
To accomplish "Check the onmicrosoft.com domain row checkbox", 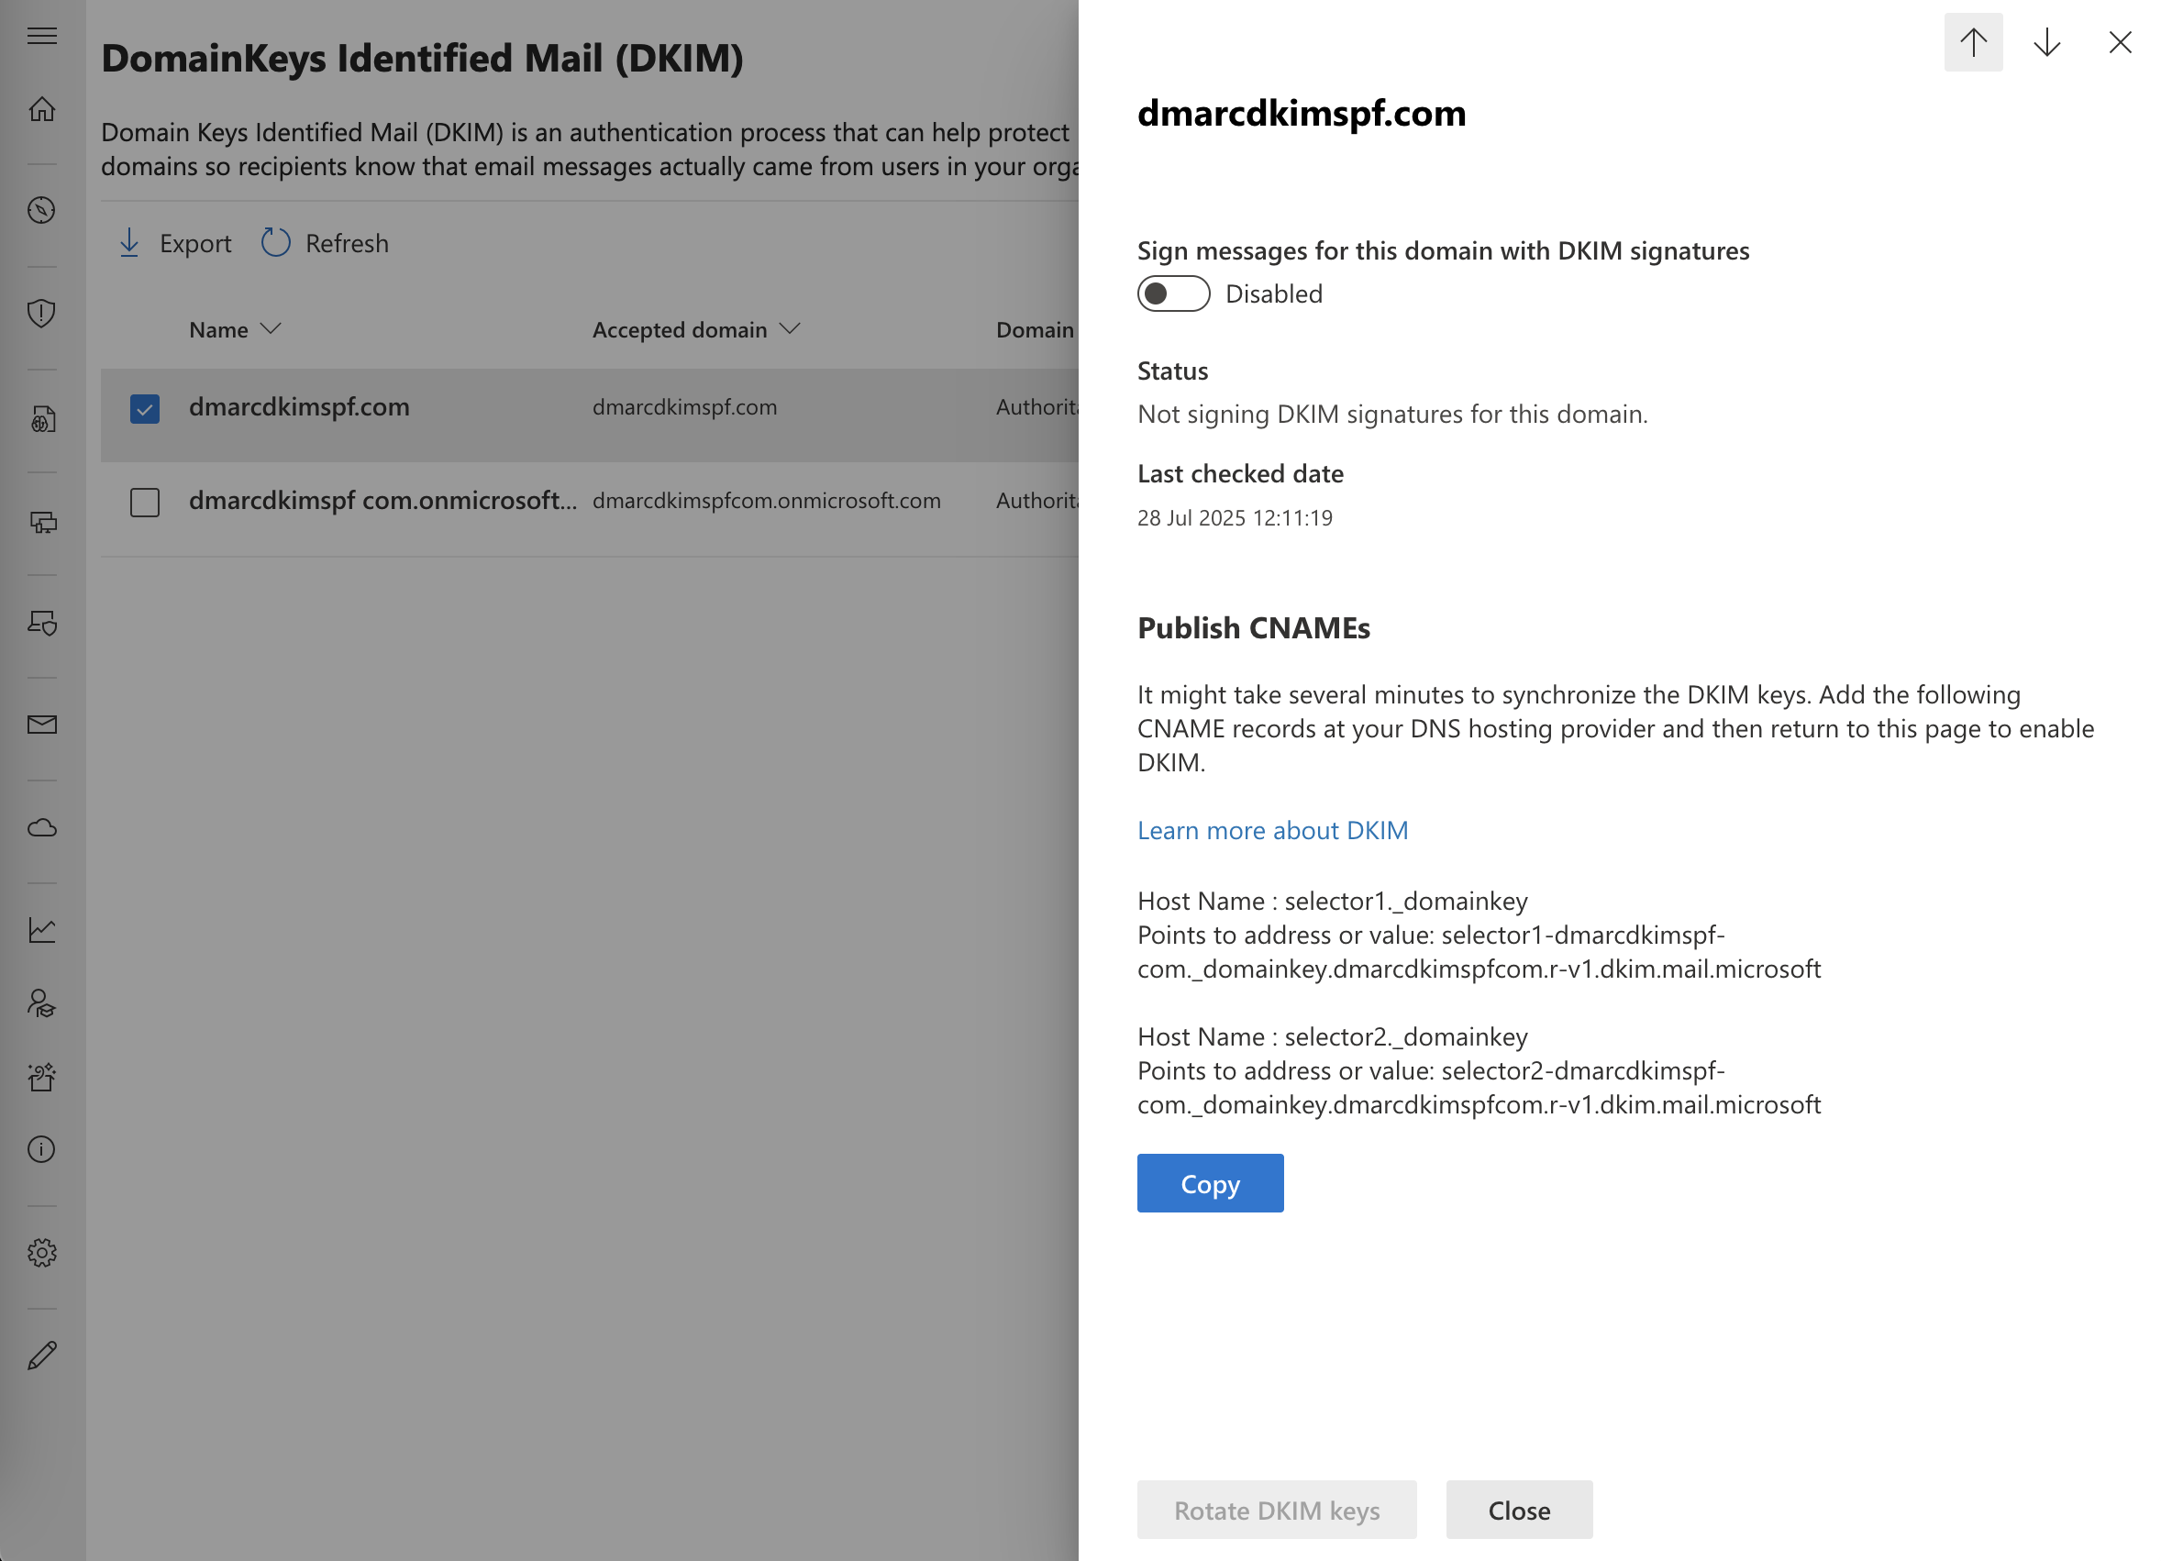I will (145, 503).
